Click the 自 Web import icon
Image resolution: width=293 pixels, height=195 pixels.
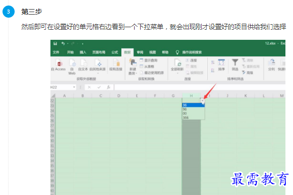click(x=72, y=67)
